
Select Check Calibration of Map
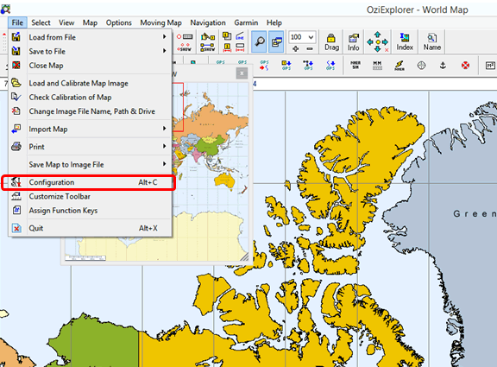[x=91, y=97]
